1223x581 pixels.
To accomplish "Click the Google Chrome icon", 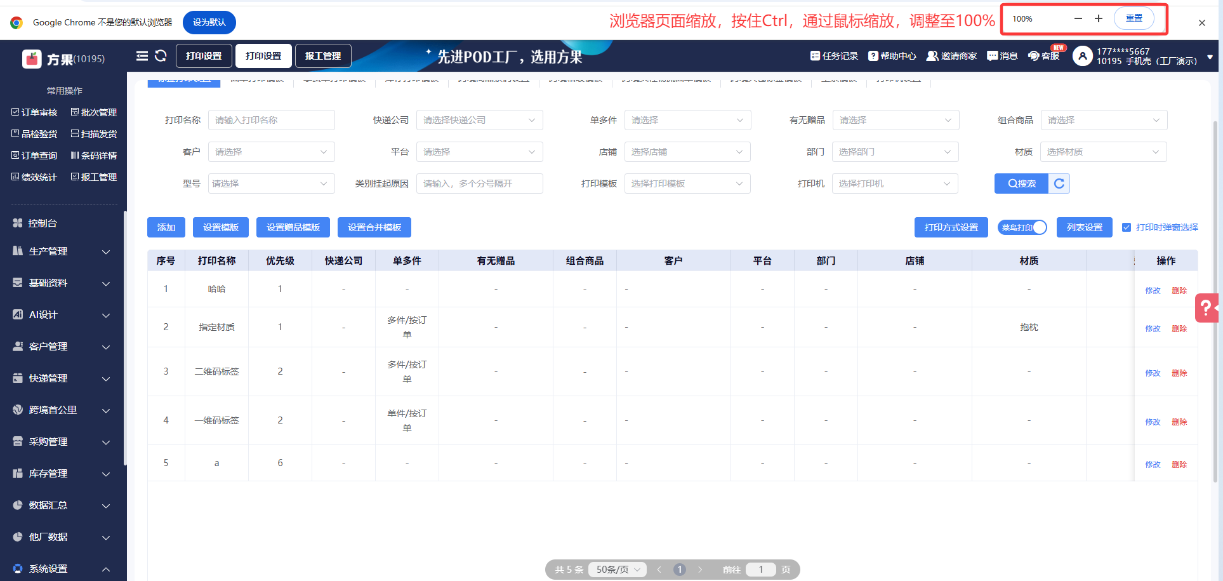I will (x=17, y=23).
